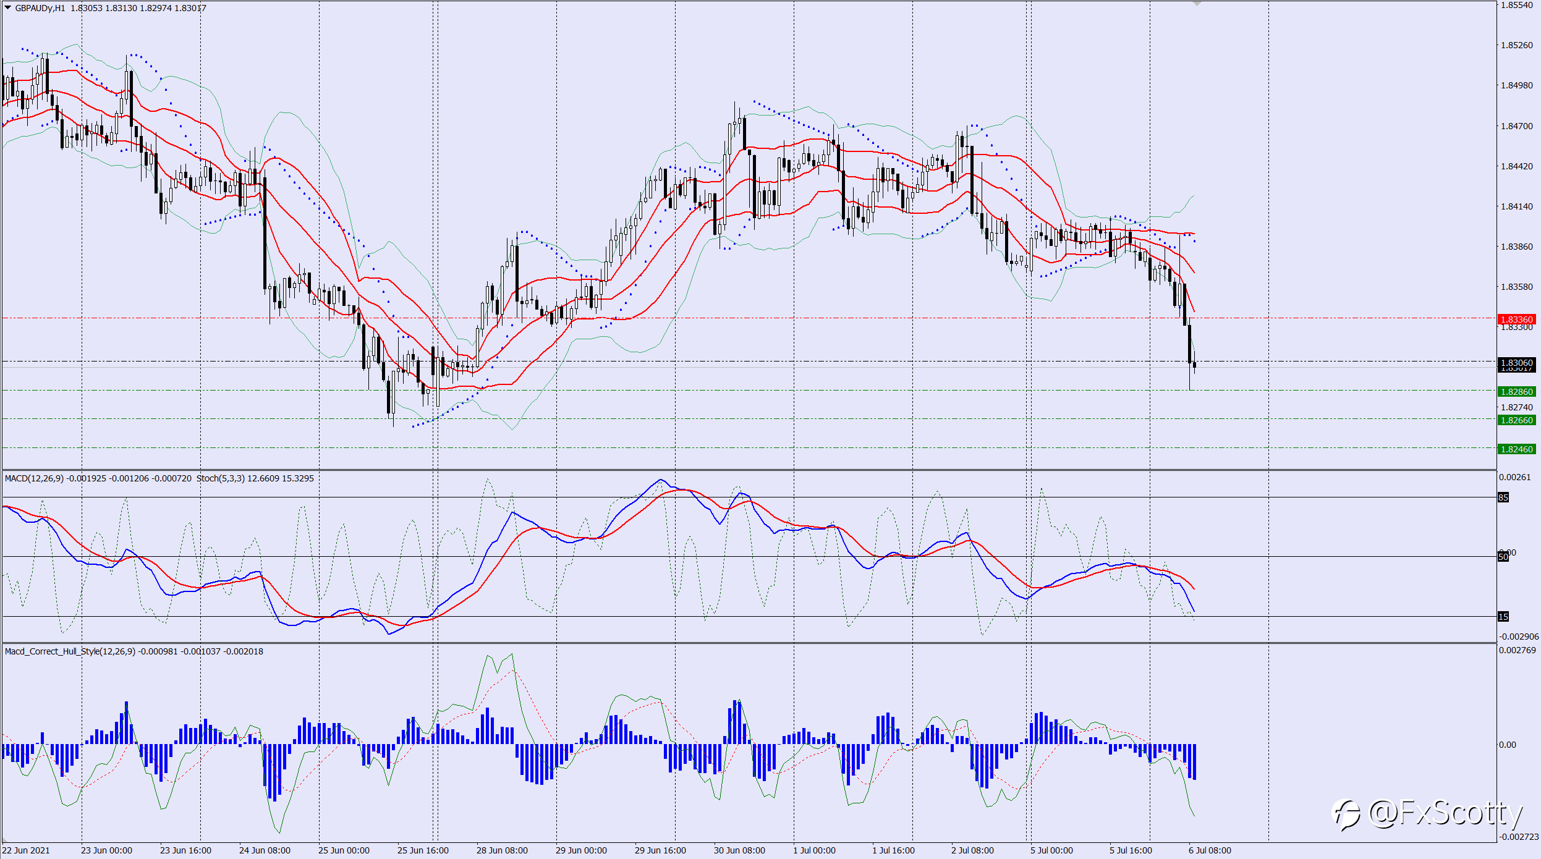Image resolution: width=1541 pixels, height=859 pixels.
Task: Click the green 1.82660 price level label
Action: [1517, 420]
